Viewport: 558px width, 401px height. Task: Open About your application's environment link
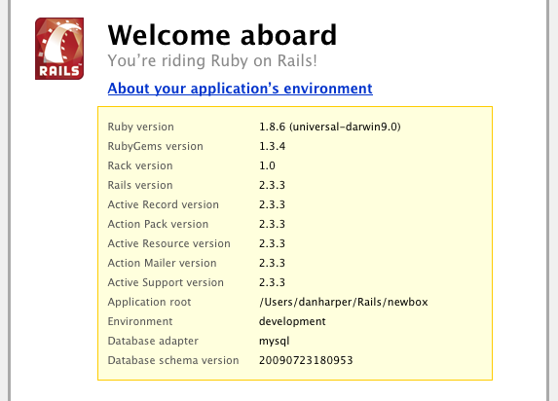pos(241,89)
